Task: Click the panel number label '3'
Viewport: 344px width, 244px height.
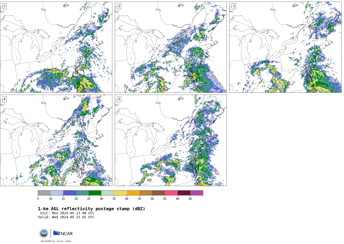Action: [234, 6]
